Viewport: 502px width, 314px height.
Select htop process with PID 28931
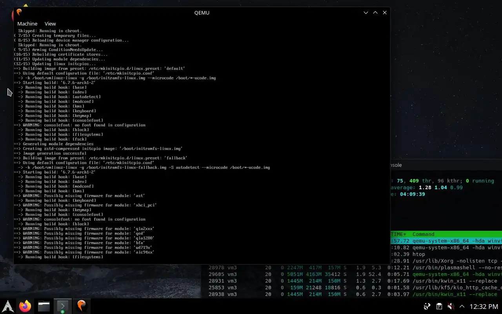(x=351, y=281)
